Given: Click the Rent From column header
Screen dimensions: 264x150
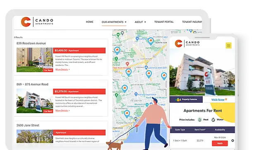Looking at the screenshot, I should [200, 130].
